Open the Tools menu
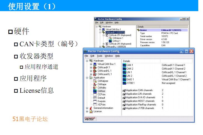Screen dimensions: 203x135 [100, 56]
